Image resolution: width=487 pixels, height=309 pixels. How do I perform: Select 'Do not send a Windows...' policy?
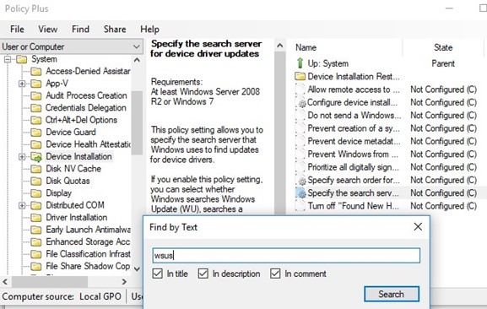(354, 116)
